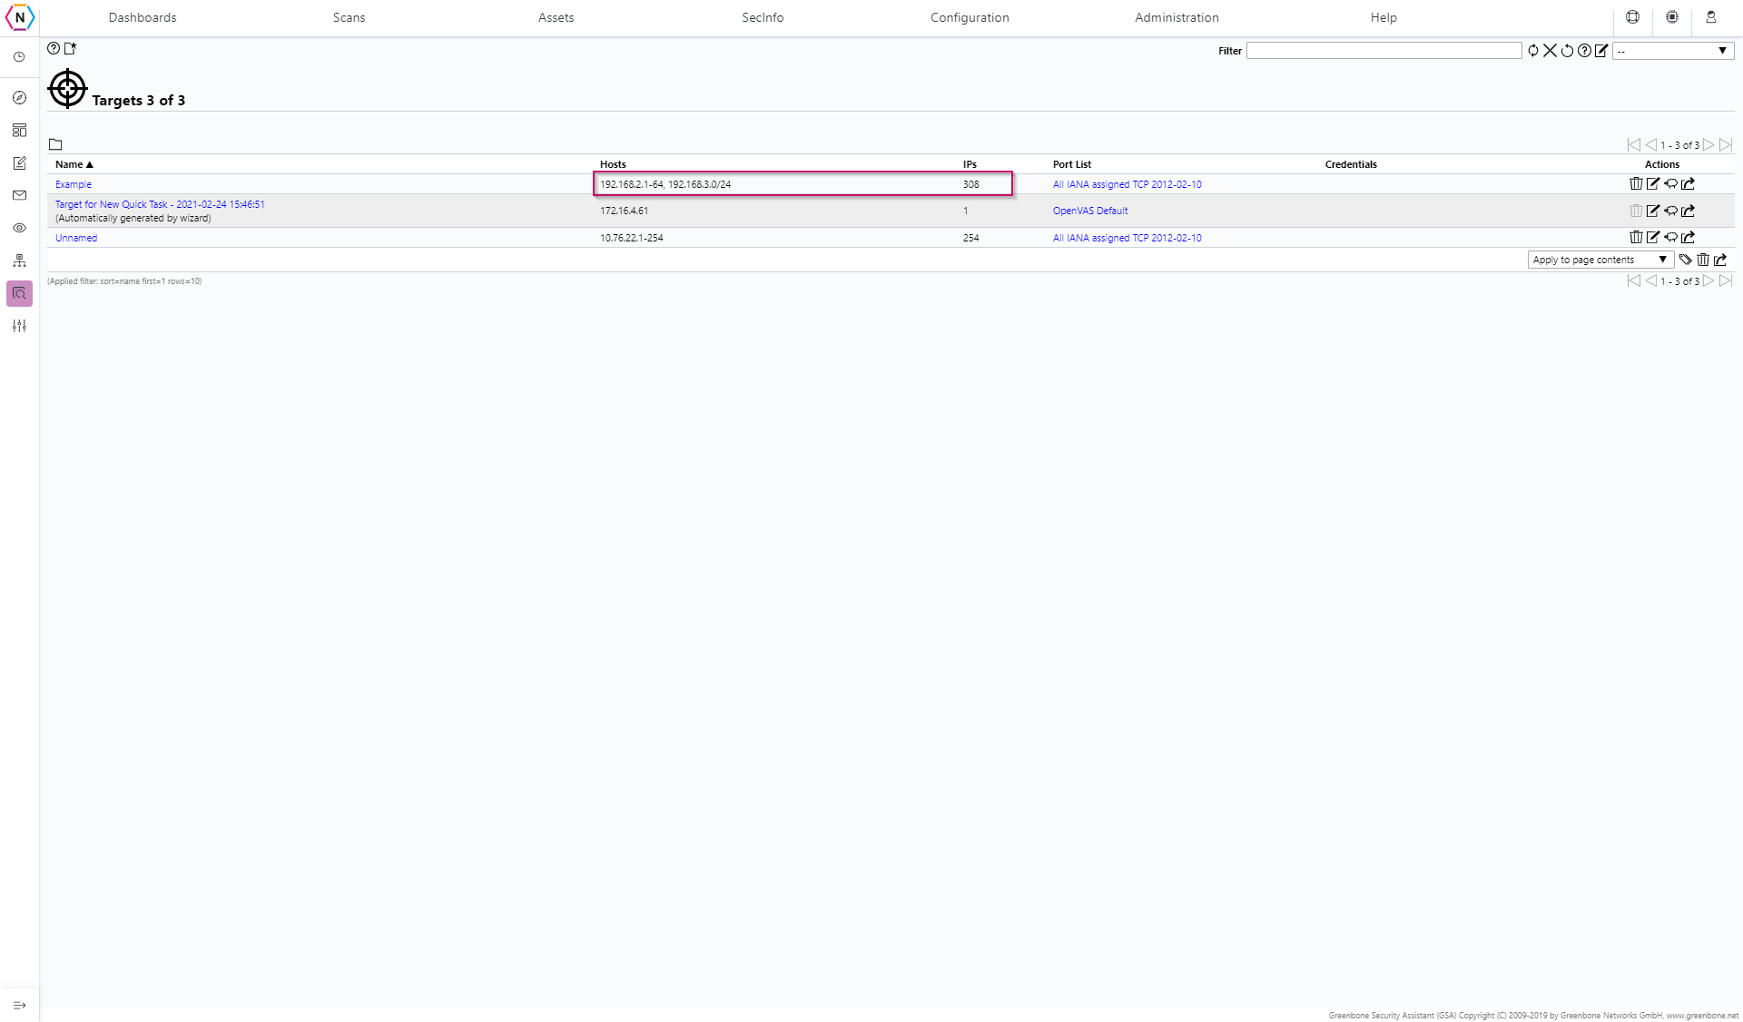Screen dimensions: 1743x1022
Task: Open the Configuration menu
Action: [970, 17]
